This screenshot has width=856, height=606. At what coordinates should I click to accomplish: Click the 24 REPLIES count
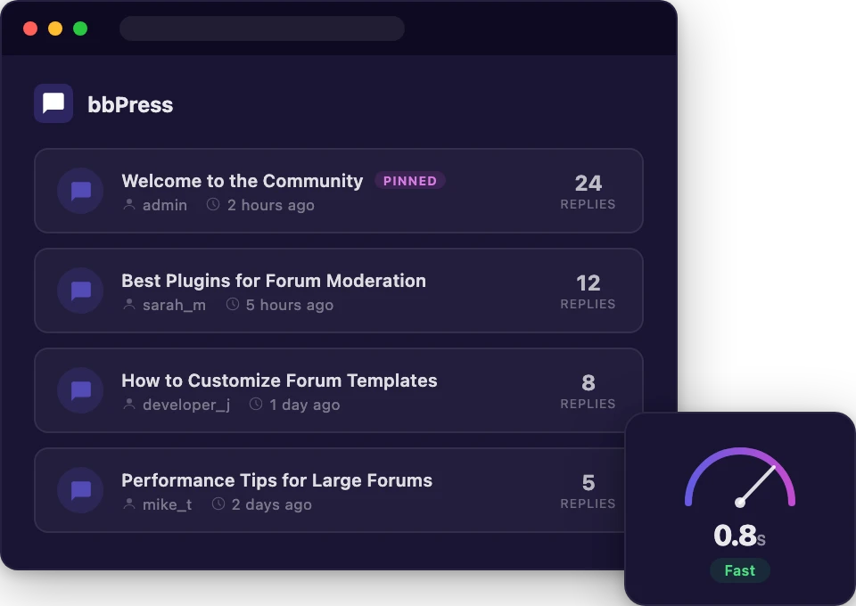click(588, 192)
